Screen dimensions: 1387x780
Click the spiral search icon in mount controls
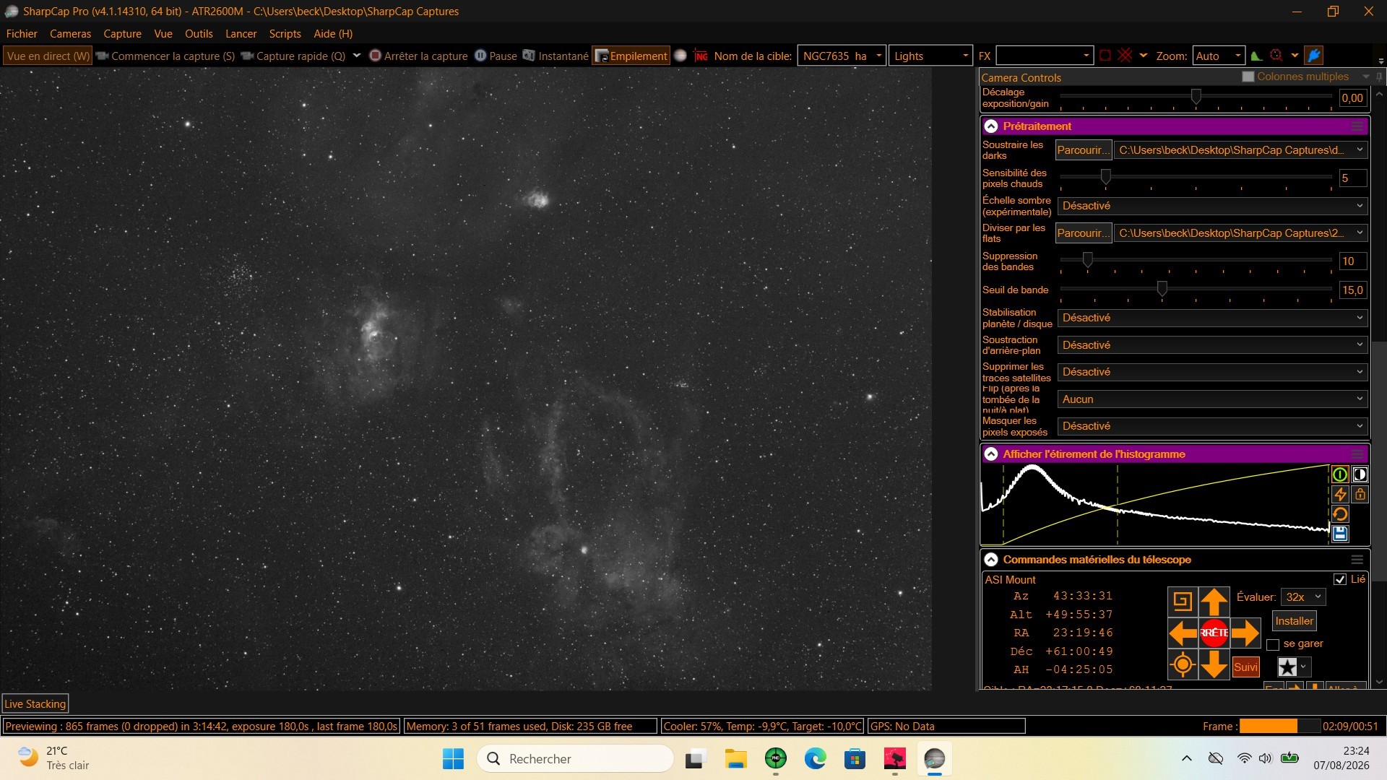[x=1183, y=602]
